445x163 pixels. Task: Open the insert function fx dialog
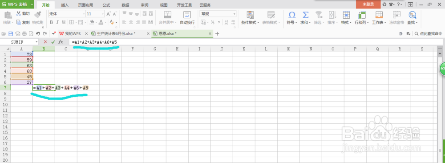coord(61,42)
